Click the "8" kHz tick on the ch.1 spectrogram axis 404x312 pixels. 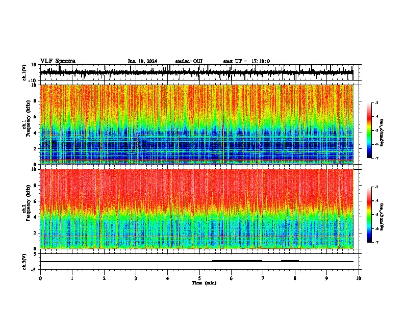tap(35, 101)
